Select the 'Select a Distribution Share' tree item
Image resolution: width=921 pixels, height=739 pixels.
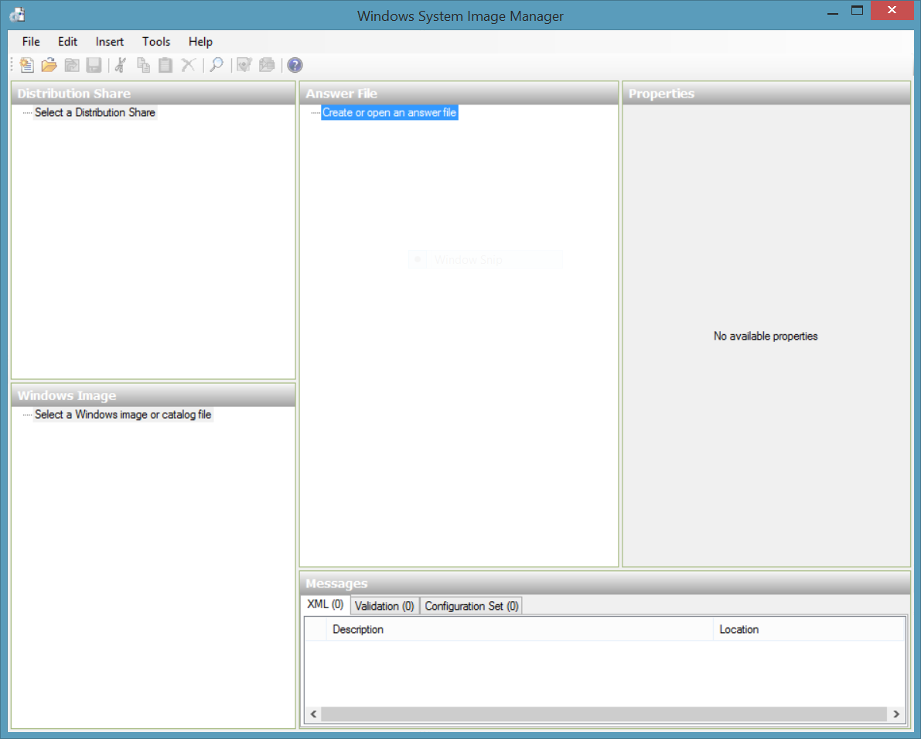95,112
